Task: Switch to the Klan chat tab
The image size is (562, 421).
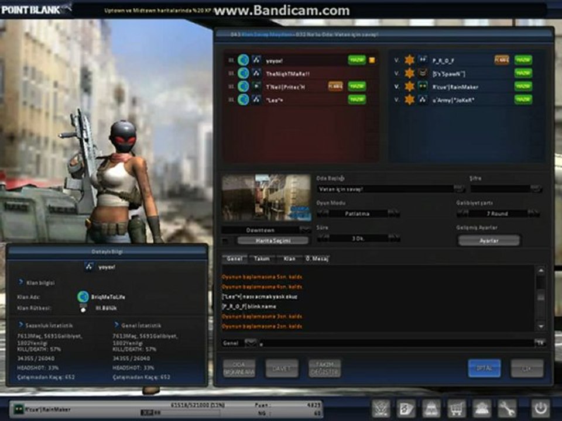Action: 289,258
